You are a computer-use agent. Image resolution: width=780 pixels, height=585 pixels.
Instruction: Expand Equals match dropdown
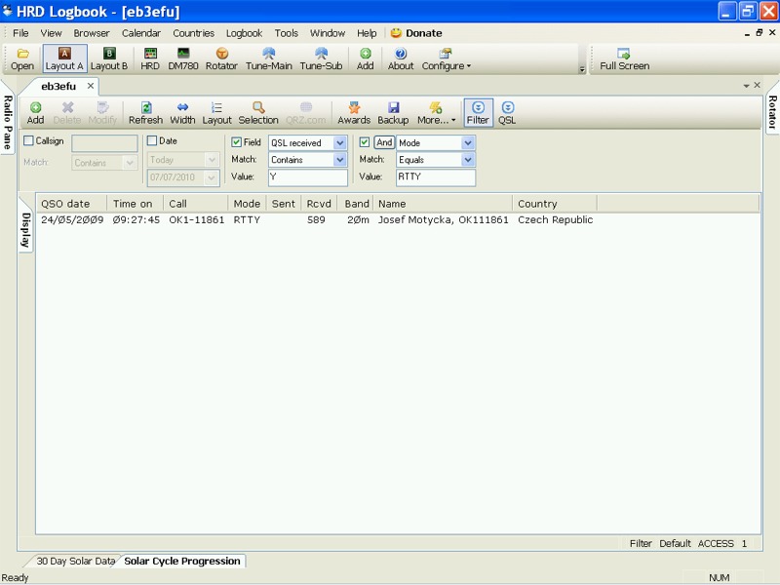[x=468, y=160]
